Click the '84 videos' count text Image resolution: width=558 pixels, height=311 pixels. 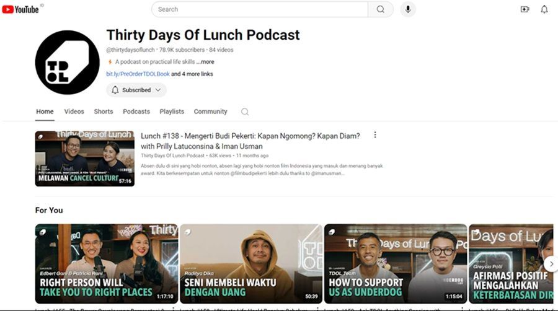pyautogui.click(x=221, y=50)
